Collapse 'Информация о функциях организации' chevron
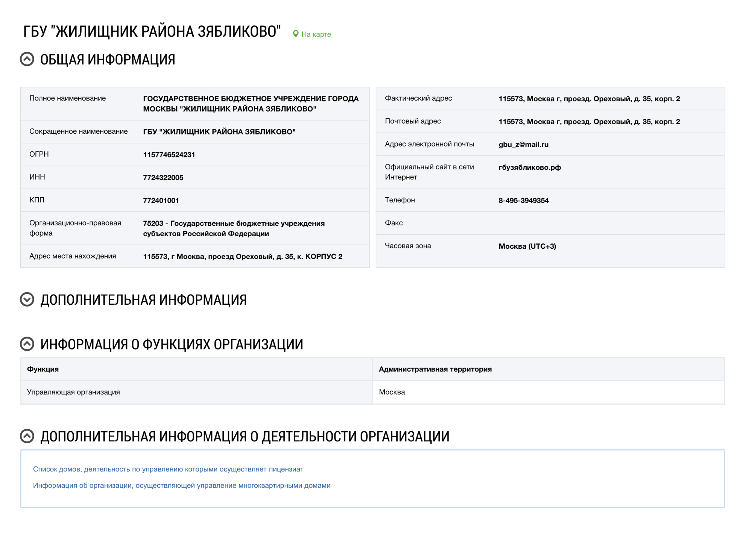This screenshot has height=541, width=752. [27, 344]
